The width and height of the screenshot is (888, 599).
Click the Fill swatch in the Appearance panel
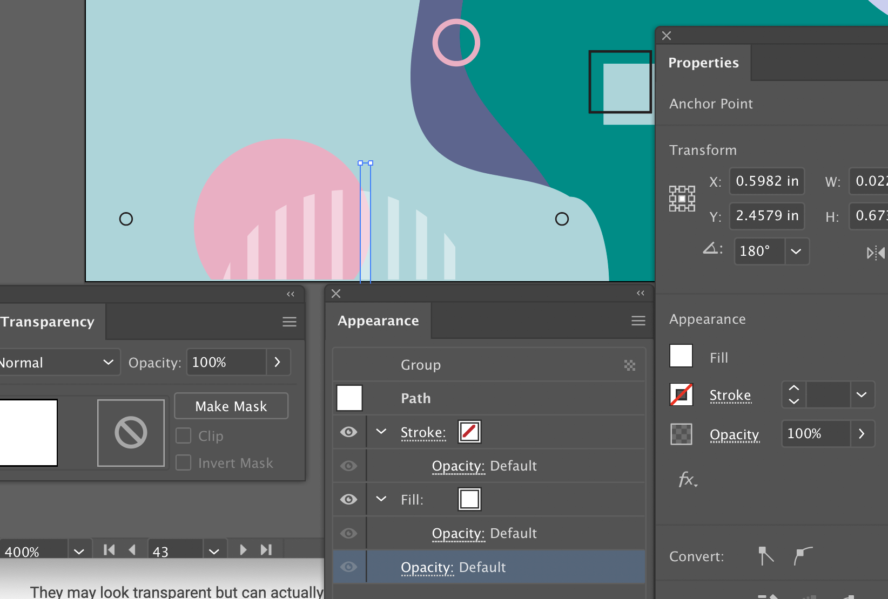click(469, 499)
